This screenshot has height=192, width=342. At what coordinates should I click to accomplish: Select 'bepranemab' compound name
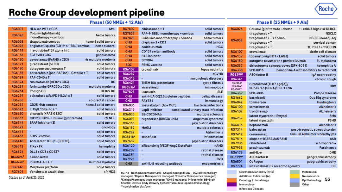[x=259, y=125]
